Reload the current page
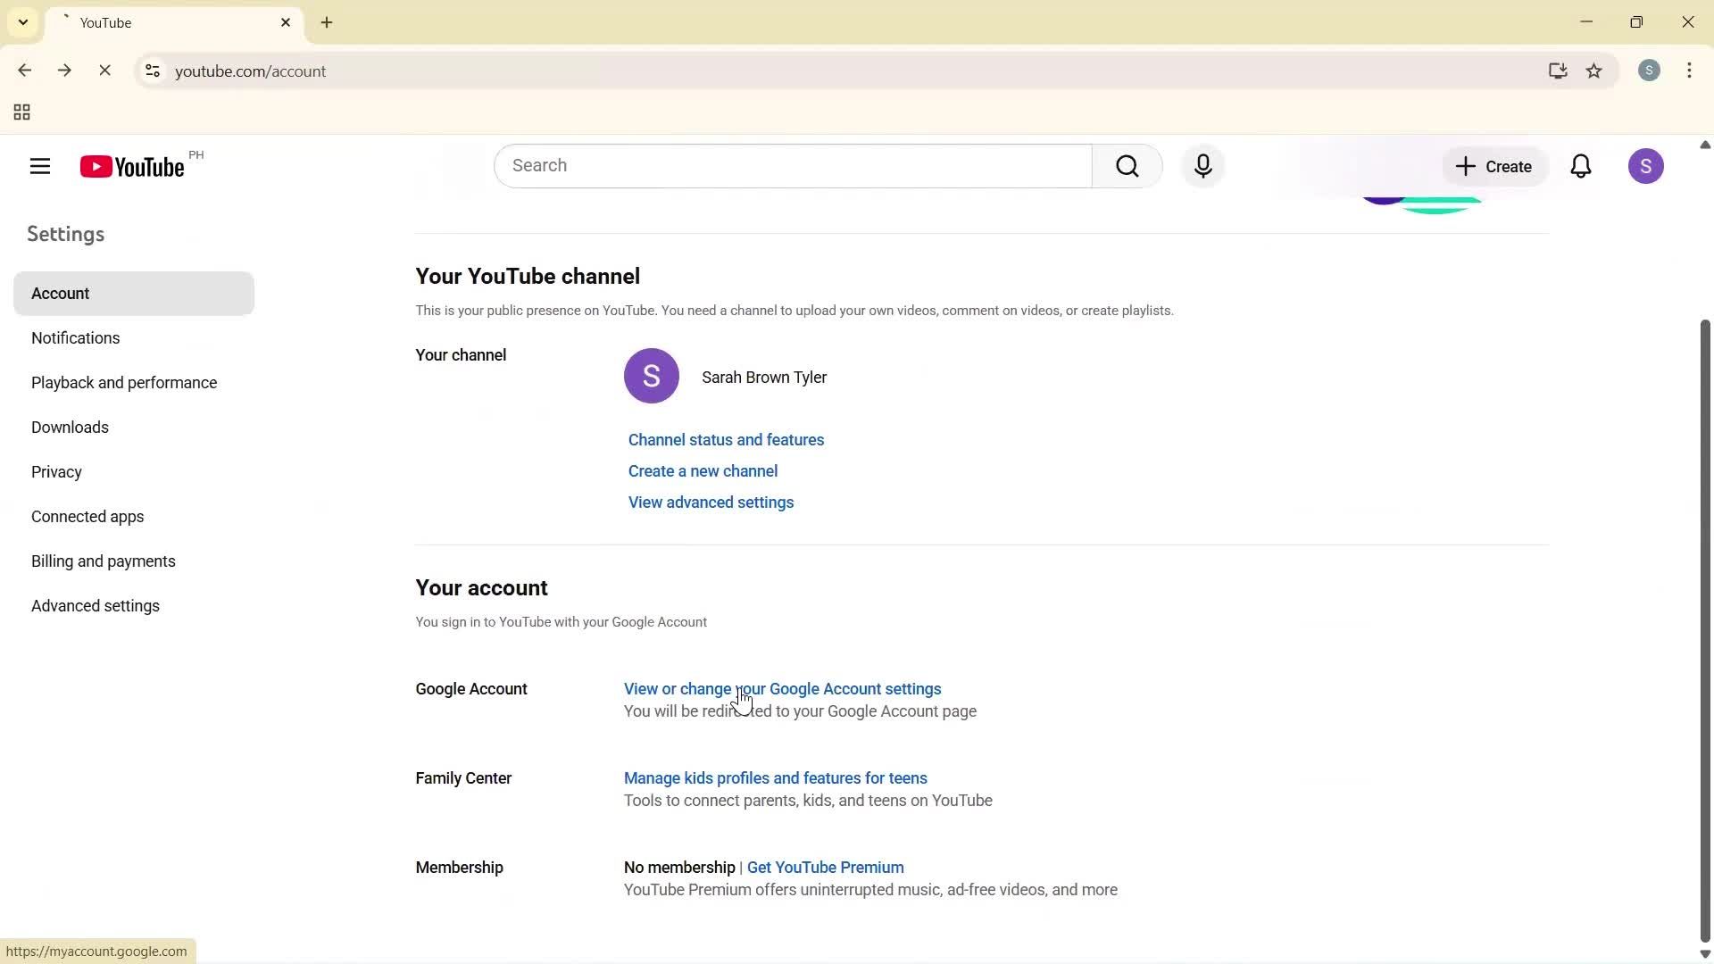Image resolution: width=1714 pixels, height=964 pixels. [x=105, y=71]
